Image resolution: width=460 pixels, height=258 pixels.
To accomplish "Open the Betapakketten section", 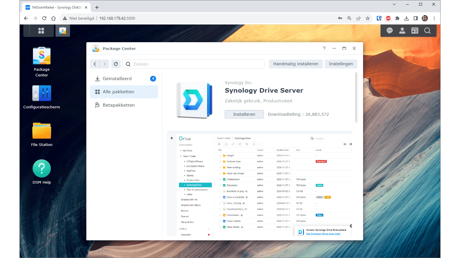I will point(119,105).
